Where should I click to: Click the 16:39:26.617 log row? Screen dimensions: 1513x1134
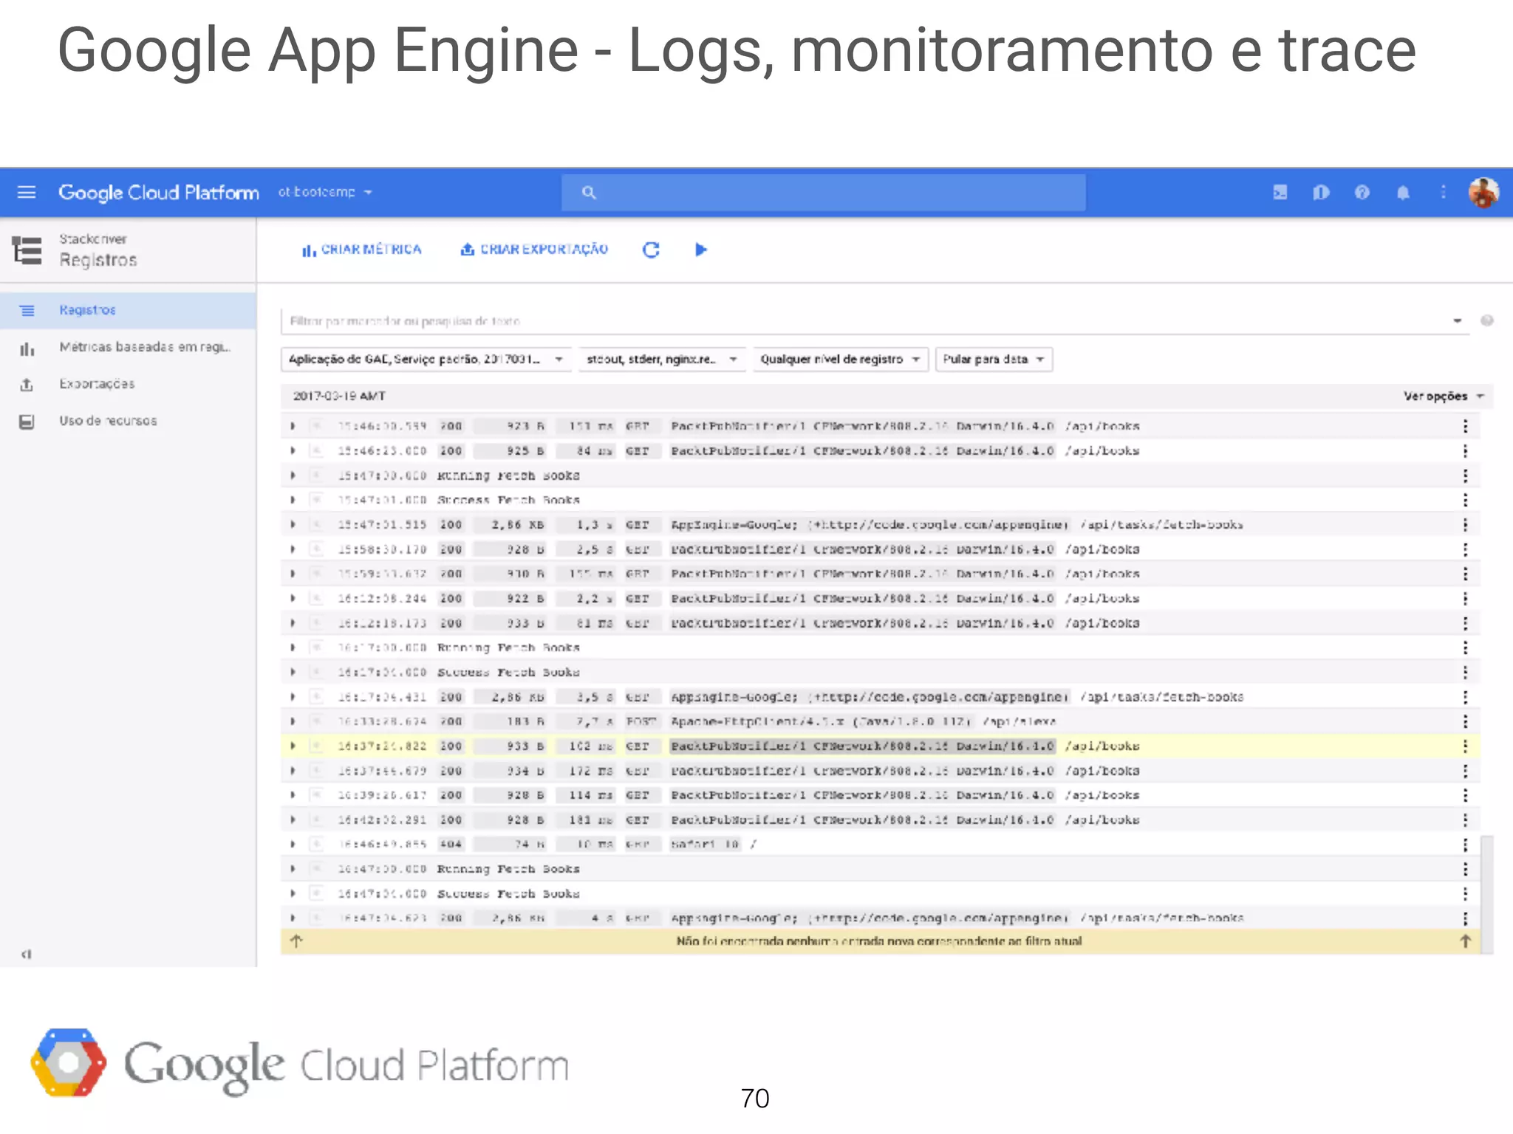click(x=880, y=795)
